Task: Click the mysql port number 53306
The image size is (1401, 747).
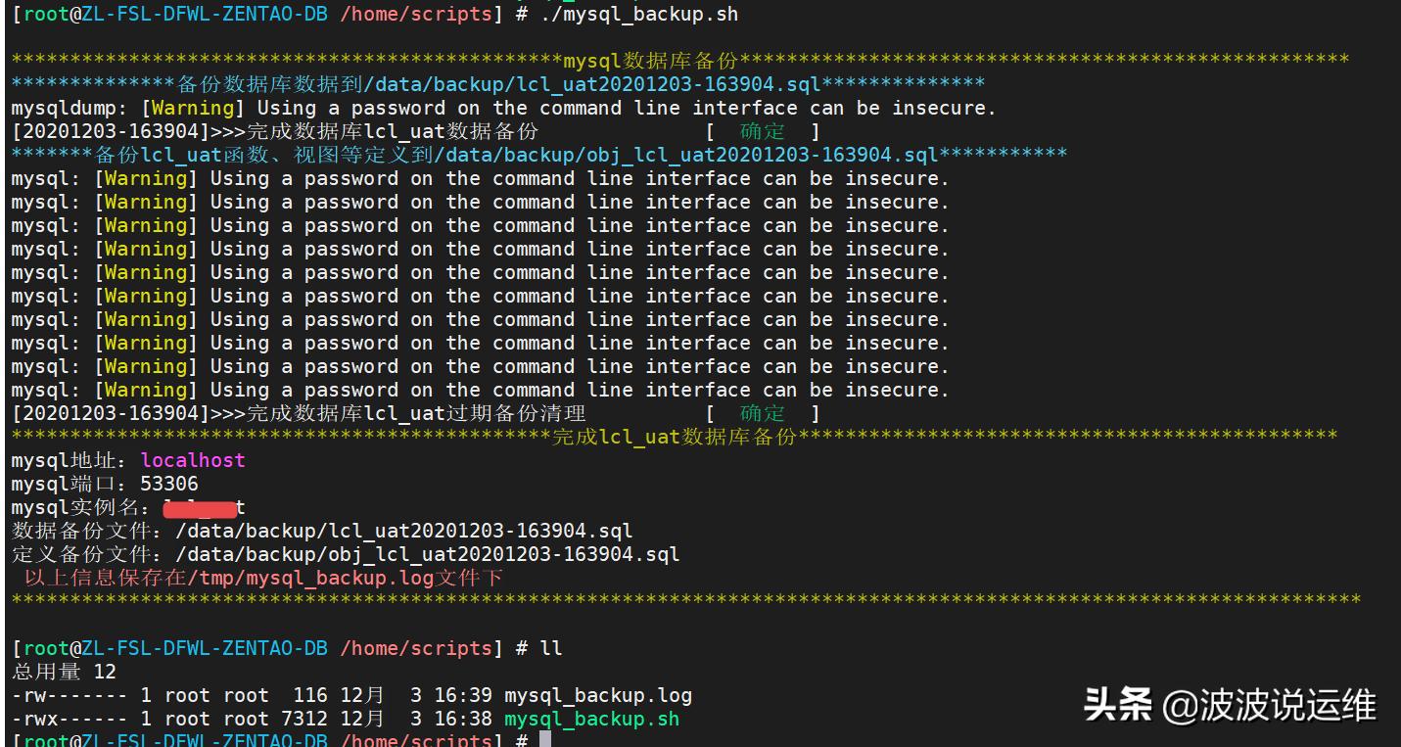Action: click(169, 484)
